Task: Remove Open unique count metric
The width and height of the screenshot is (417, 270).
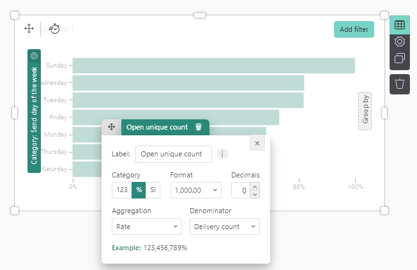Action: coord(199,127)
